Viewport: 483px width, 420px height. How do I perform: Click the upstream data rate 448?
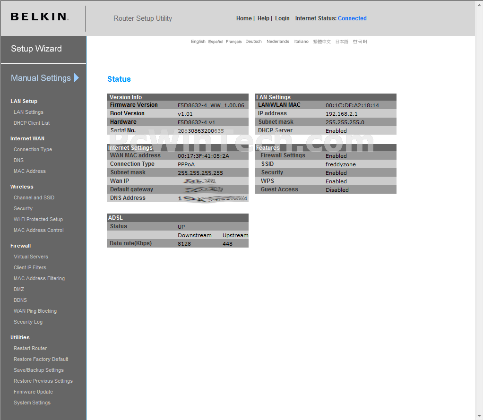pos(227,244)
